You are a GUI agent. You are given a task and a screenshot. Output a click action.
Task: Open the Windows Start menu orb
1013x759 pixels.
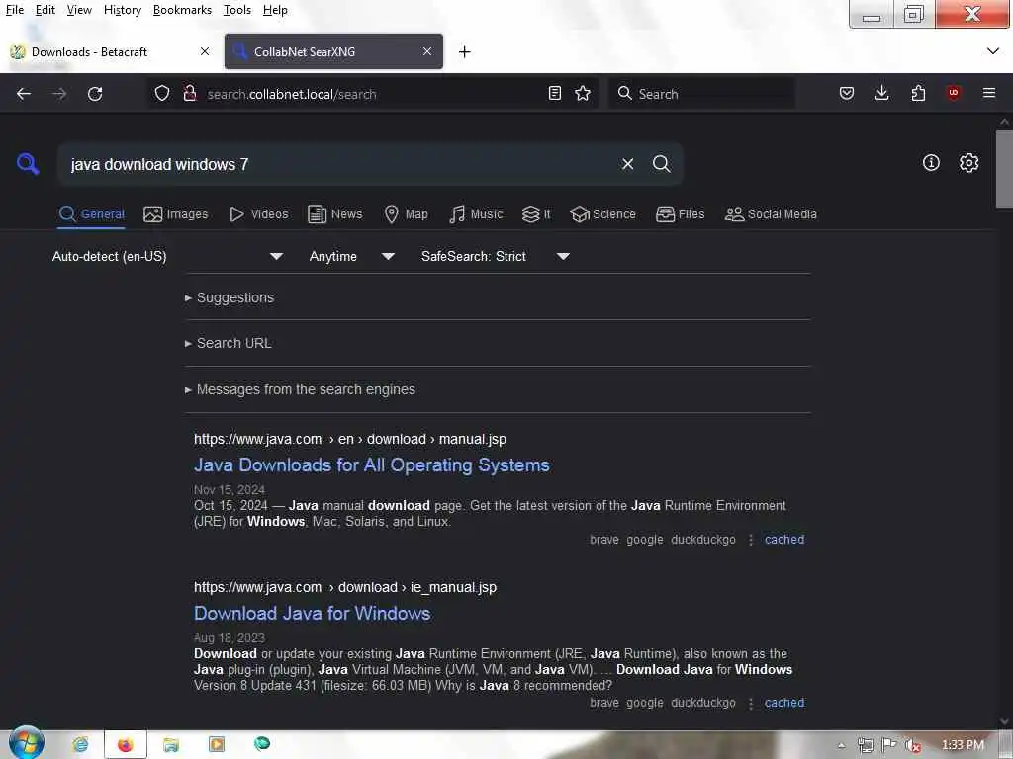27,743
